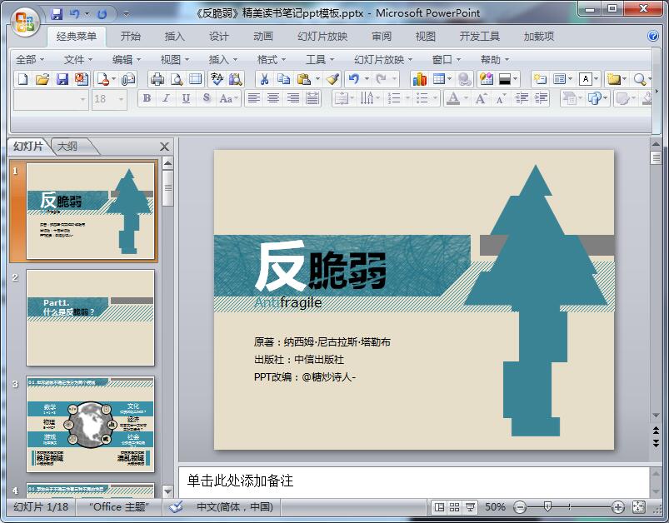The height and width of the screenshot is (523, 669).
Task: Switch to the 动画 ribbon tab
Action: (262, 37)
